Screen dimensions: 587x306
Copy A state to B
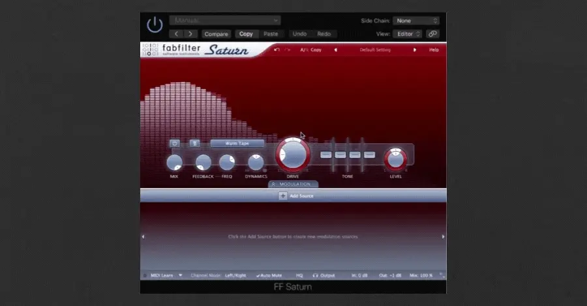point(316,49)
